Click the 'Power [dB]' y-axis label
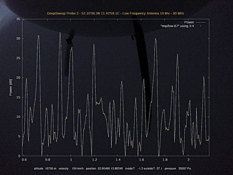The width and height of the screenshot is (233, 175). pyautogui.click(x=11, y=87)
